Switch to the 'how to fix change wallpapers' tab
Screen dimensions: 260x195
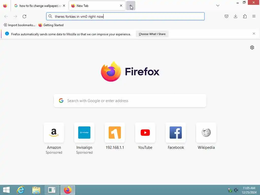point(40,6)
